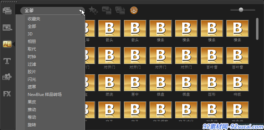Click the round orange get-more-content icon
This screenshot has width=264, height=130.
point(134,10)
